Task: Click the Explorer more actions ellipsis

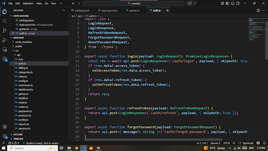Action: pyautogui.click(x=64, y=10)
